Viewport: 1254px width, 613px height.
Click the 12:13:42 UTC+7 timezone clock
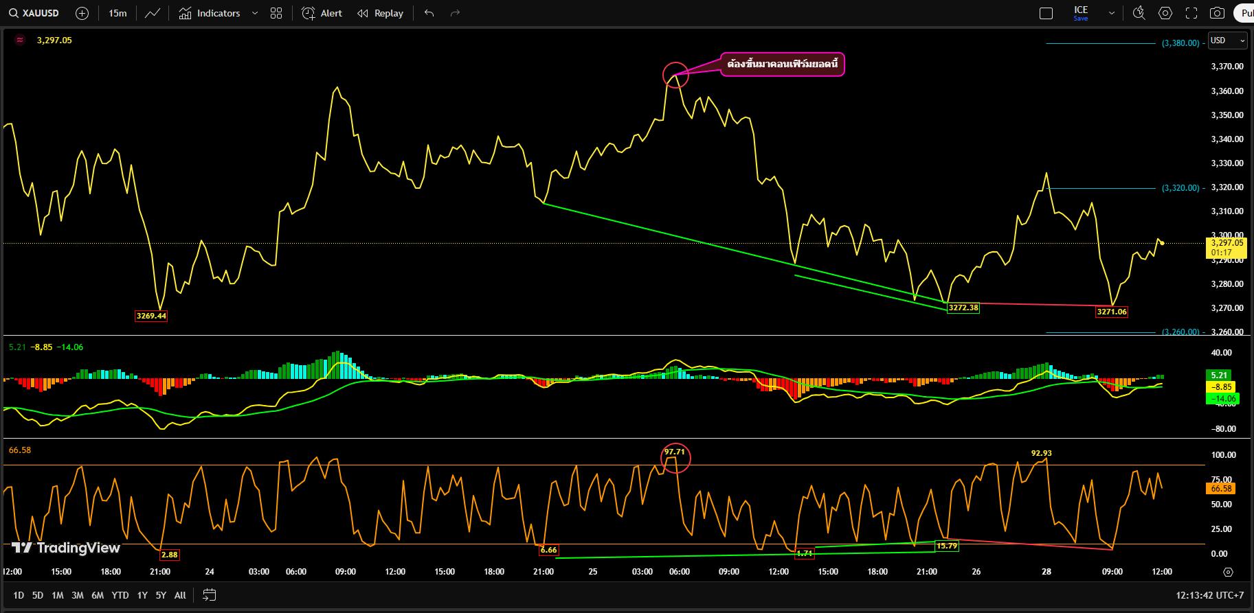pyautogui.click(x=1209, y=595)
